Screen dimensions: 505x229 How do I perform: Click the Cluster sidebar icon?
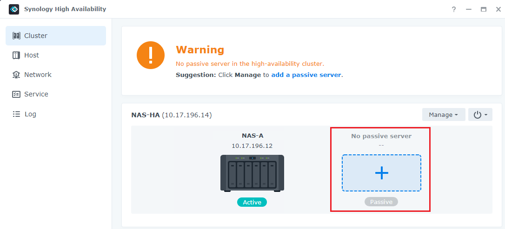click(x=16, y=36)
